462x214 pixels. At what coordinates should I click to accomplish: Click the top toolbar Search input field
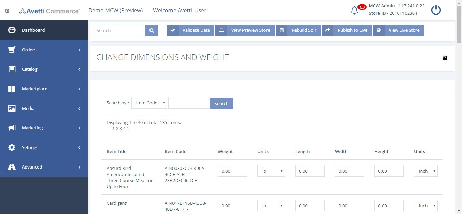(x=119, y=30)
